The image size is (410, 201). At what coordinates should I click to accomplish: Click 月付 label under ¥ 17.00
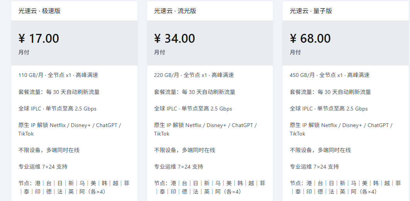pyautogui.click(x=24, y=52)
